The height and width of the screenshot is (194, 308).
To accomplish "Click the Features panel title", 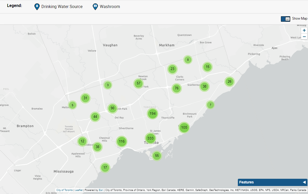I will pyautogui.click(x=246, y=182).
